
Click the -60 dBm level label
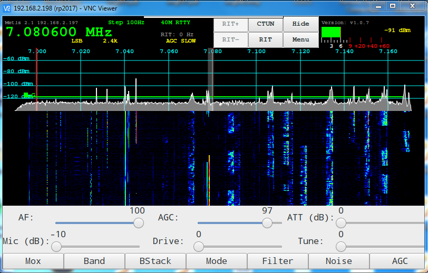16,58
